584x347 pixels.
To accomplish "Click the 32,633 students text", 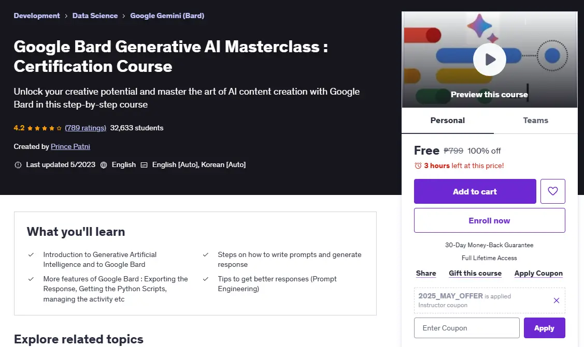I will [x=137, y=128].
